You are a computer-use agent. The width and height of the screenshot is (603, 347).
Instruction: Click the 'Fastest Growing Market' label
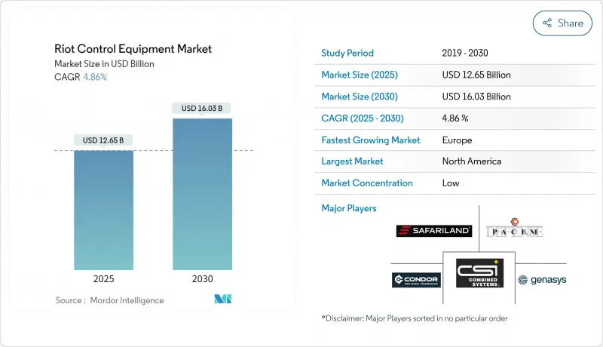coord(370,140)
